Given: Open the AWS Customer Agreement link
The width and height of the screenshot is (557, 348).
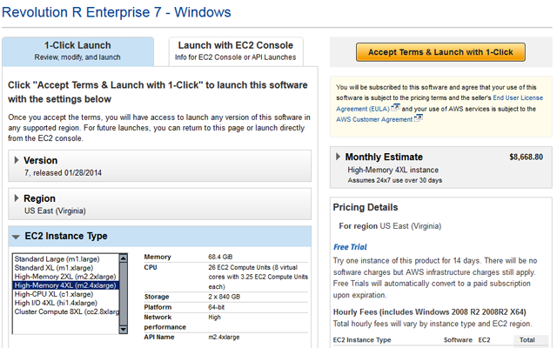Looking at the screenshot, I should 374,120.
